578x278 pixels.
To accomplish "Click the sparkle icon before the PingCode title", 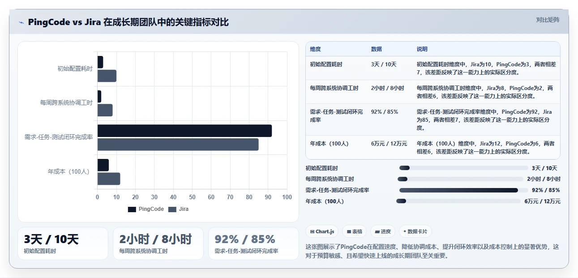I will point(21,22).
